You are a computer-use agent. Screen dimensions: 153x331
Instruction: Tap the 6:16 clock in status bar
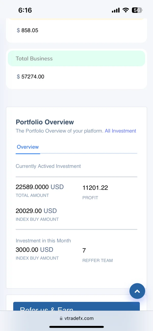click(25, 10)
